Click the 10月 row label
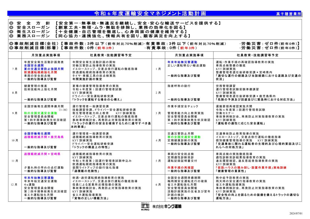This screenshot has height=219, width=310. pyautogui.click(x=15, y=140)
